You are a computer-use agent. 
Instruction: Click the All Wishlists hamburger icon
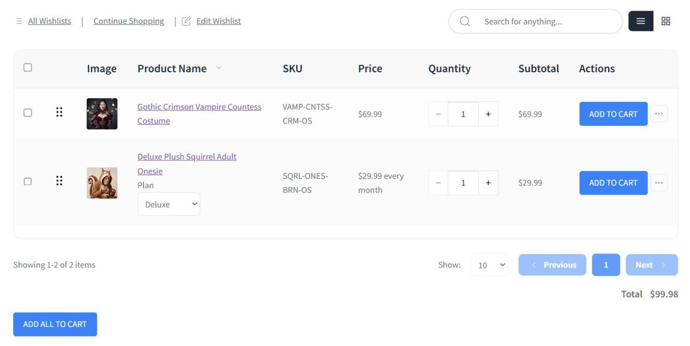pos(19,21)
